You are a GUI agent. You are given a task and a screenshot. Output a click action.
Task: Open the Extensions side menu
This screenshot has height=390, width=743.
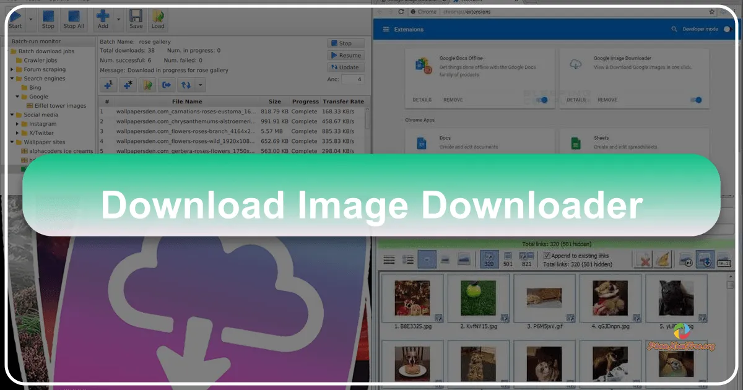tap(385, 29)
